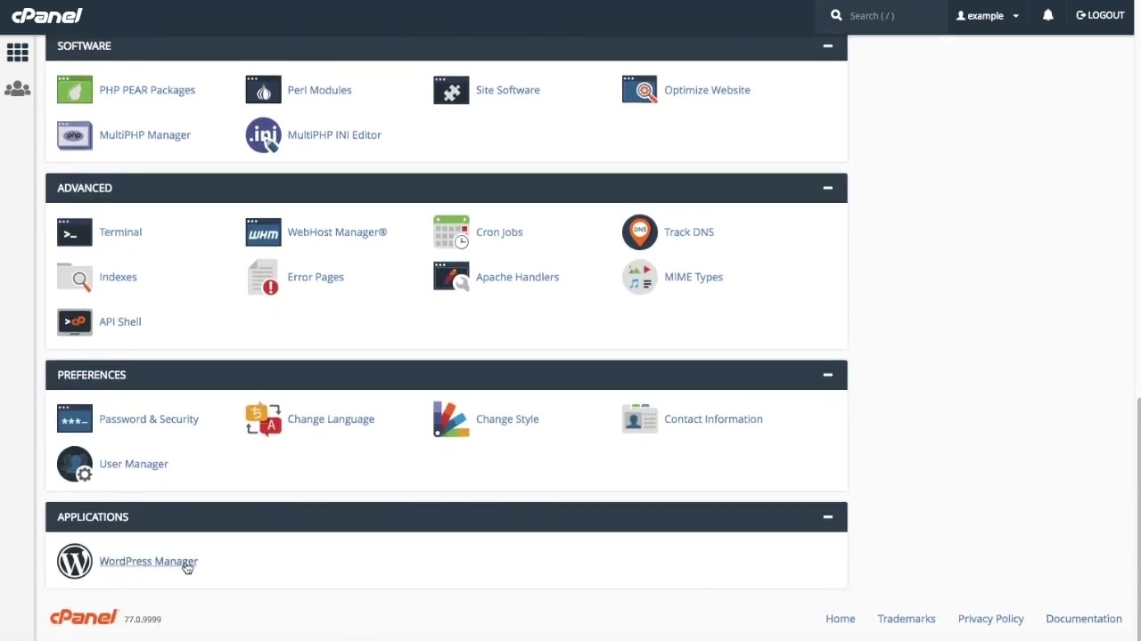Click the MIME Types text link

pyautogui.click(x=693, y=277)
